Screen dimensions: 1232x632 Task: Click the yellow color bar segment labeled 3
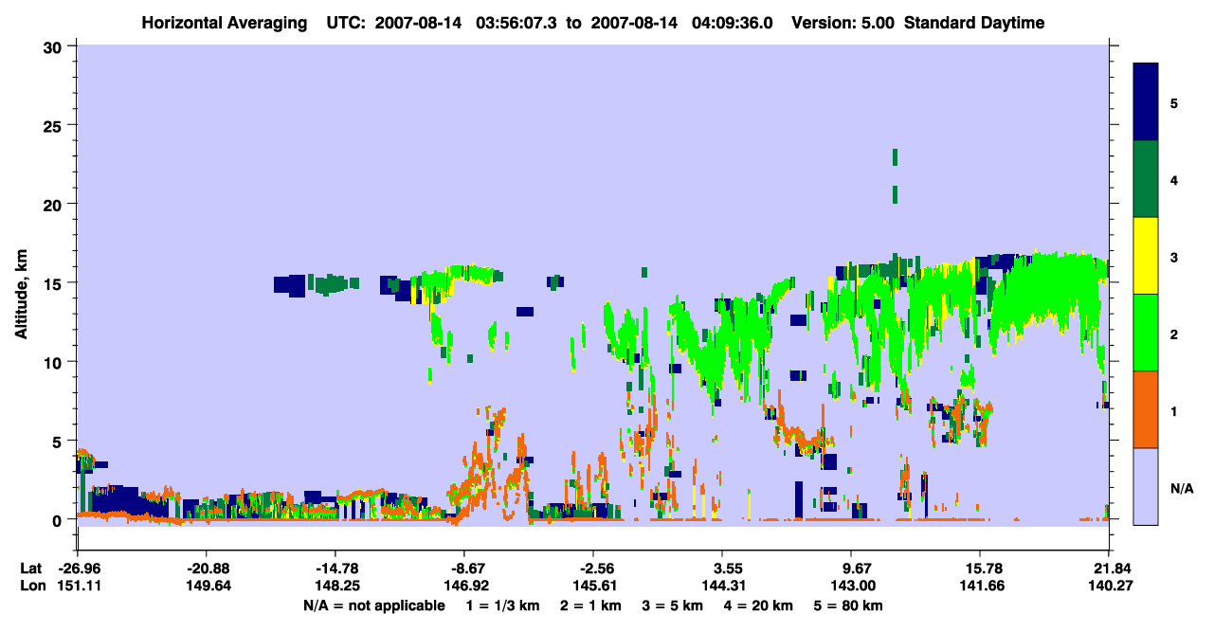click(x=1146, y=256)
